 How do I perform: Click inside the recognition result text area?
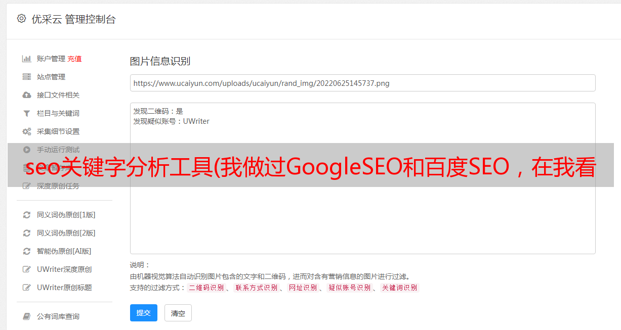coord(362,178)
